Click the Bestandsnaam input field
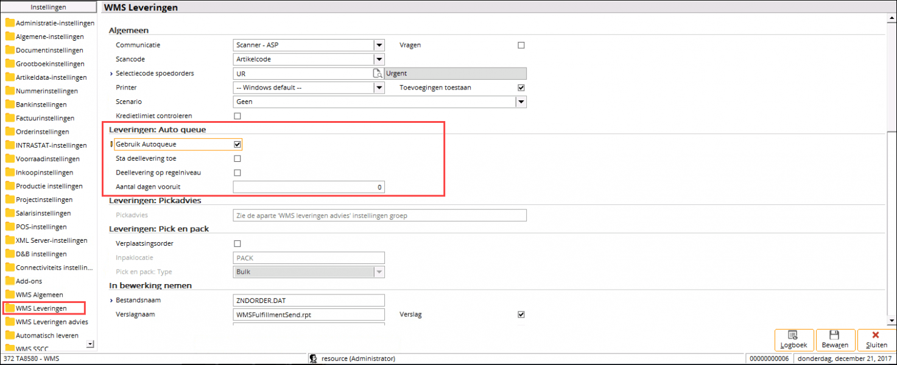The width and height of the screenshot is (897, 365). [x=309, y=301]
